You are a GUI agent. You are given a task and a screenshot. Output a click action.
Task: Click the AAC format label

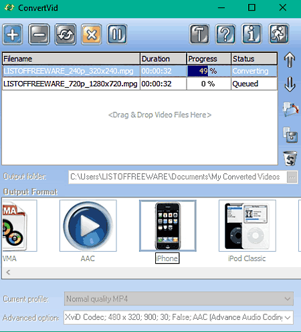[x=88, y=258]
